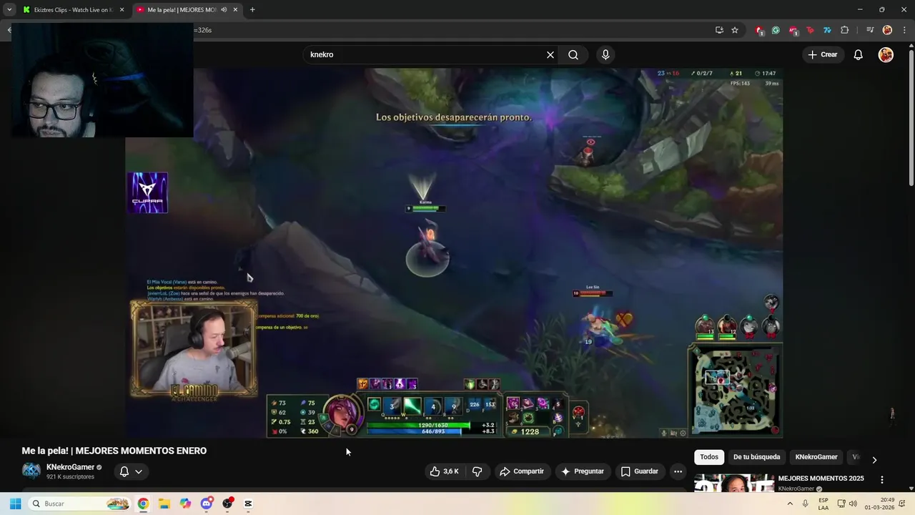
Task: Open the Chrome three-dot menu
Action: tap(904, 30)
